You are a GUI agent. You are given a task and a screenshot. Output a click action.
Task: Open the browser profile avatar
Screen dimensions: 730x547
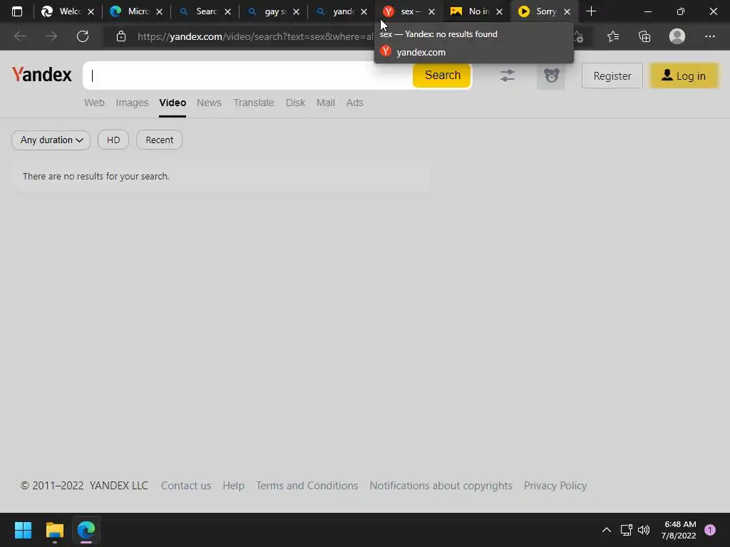coord(677,36)
